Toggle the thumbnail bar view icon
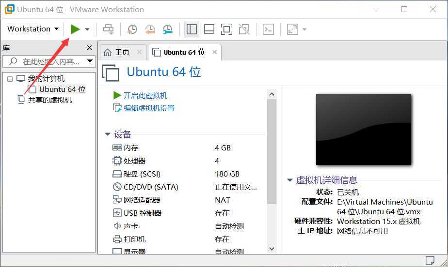 tap(209, 29)
